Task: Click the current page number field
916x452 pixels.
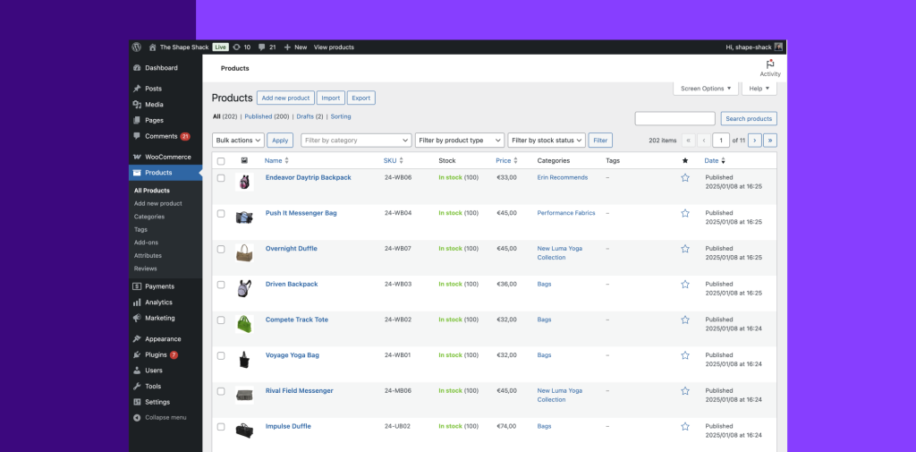Action: point(722,141)
